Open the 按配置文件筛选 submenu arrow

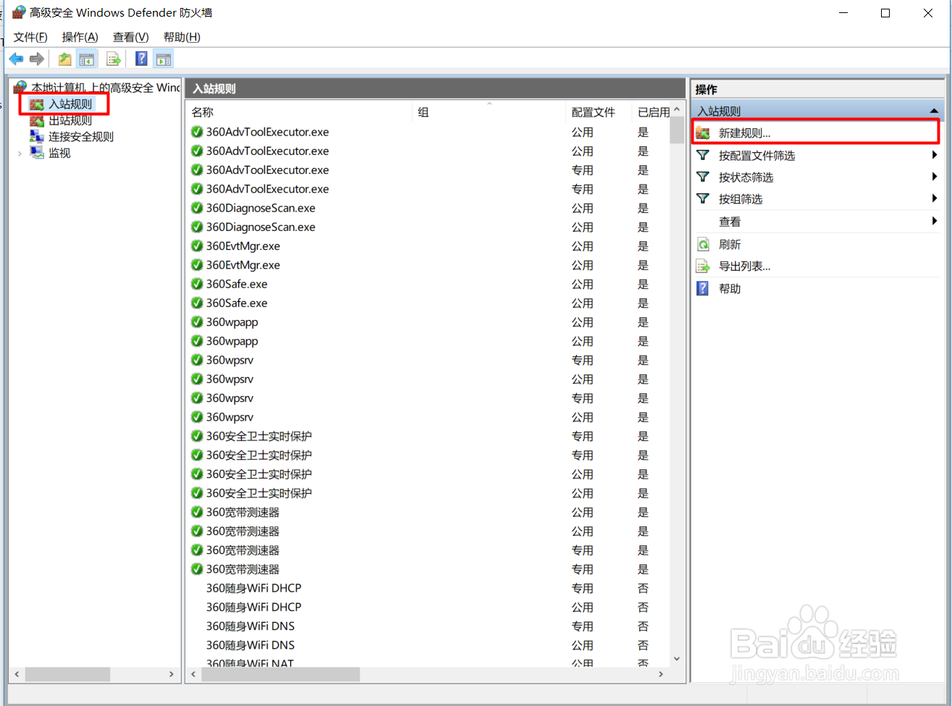tap(935, 155)
